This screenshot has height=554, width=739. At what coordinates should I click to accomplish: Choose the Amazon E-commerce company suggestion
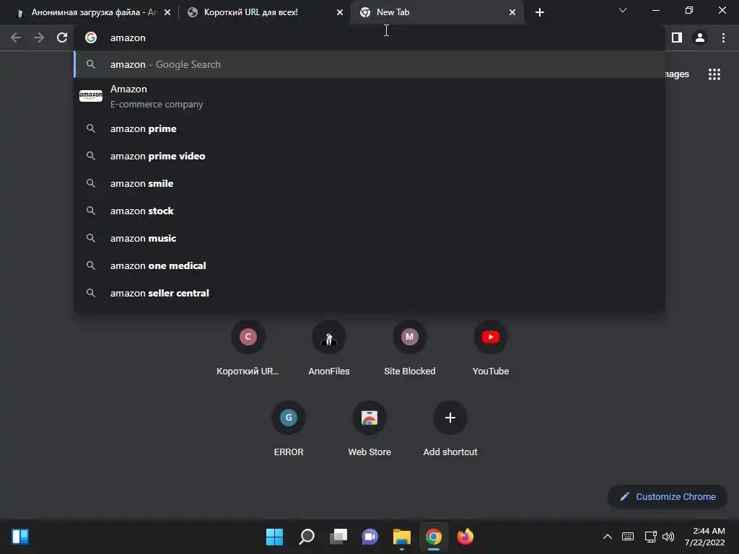pos(369,97)
